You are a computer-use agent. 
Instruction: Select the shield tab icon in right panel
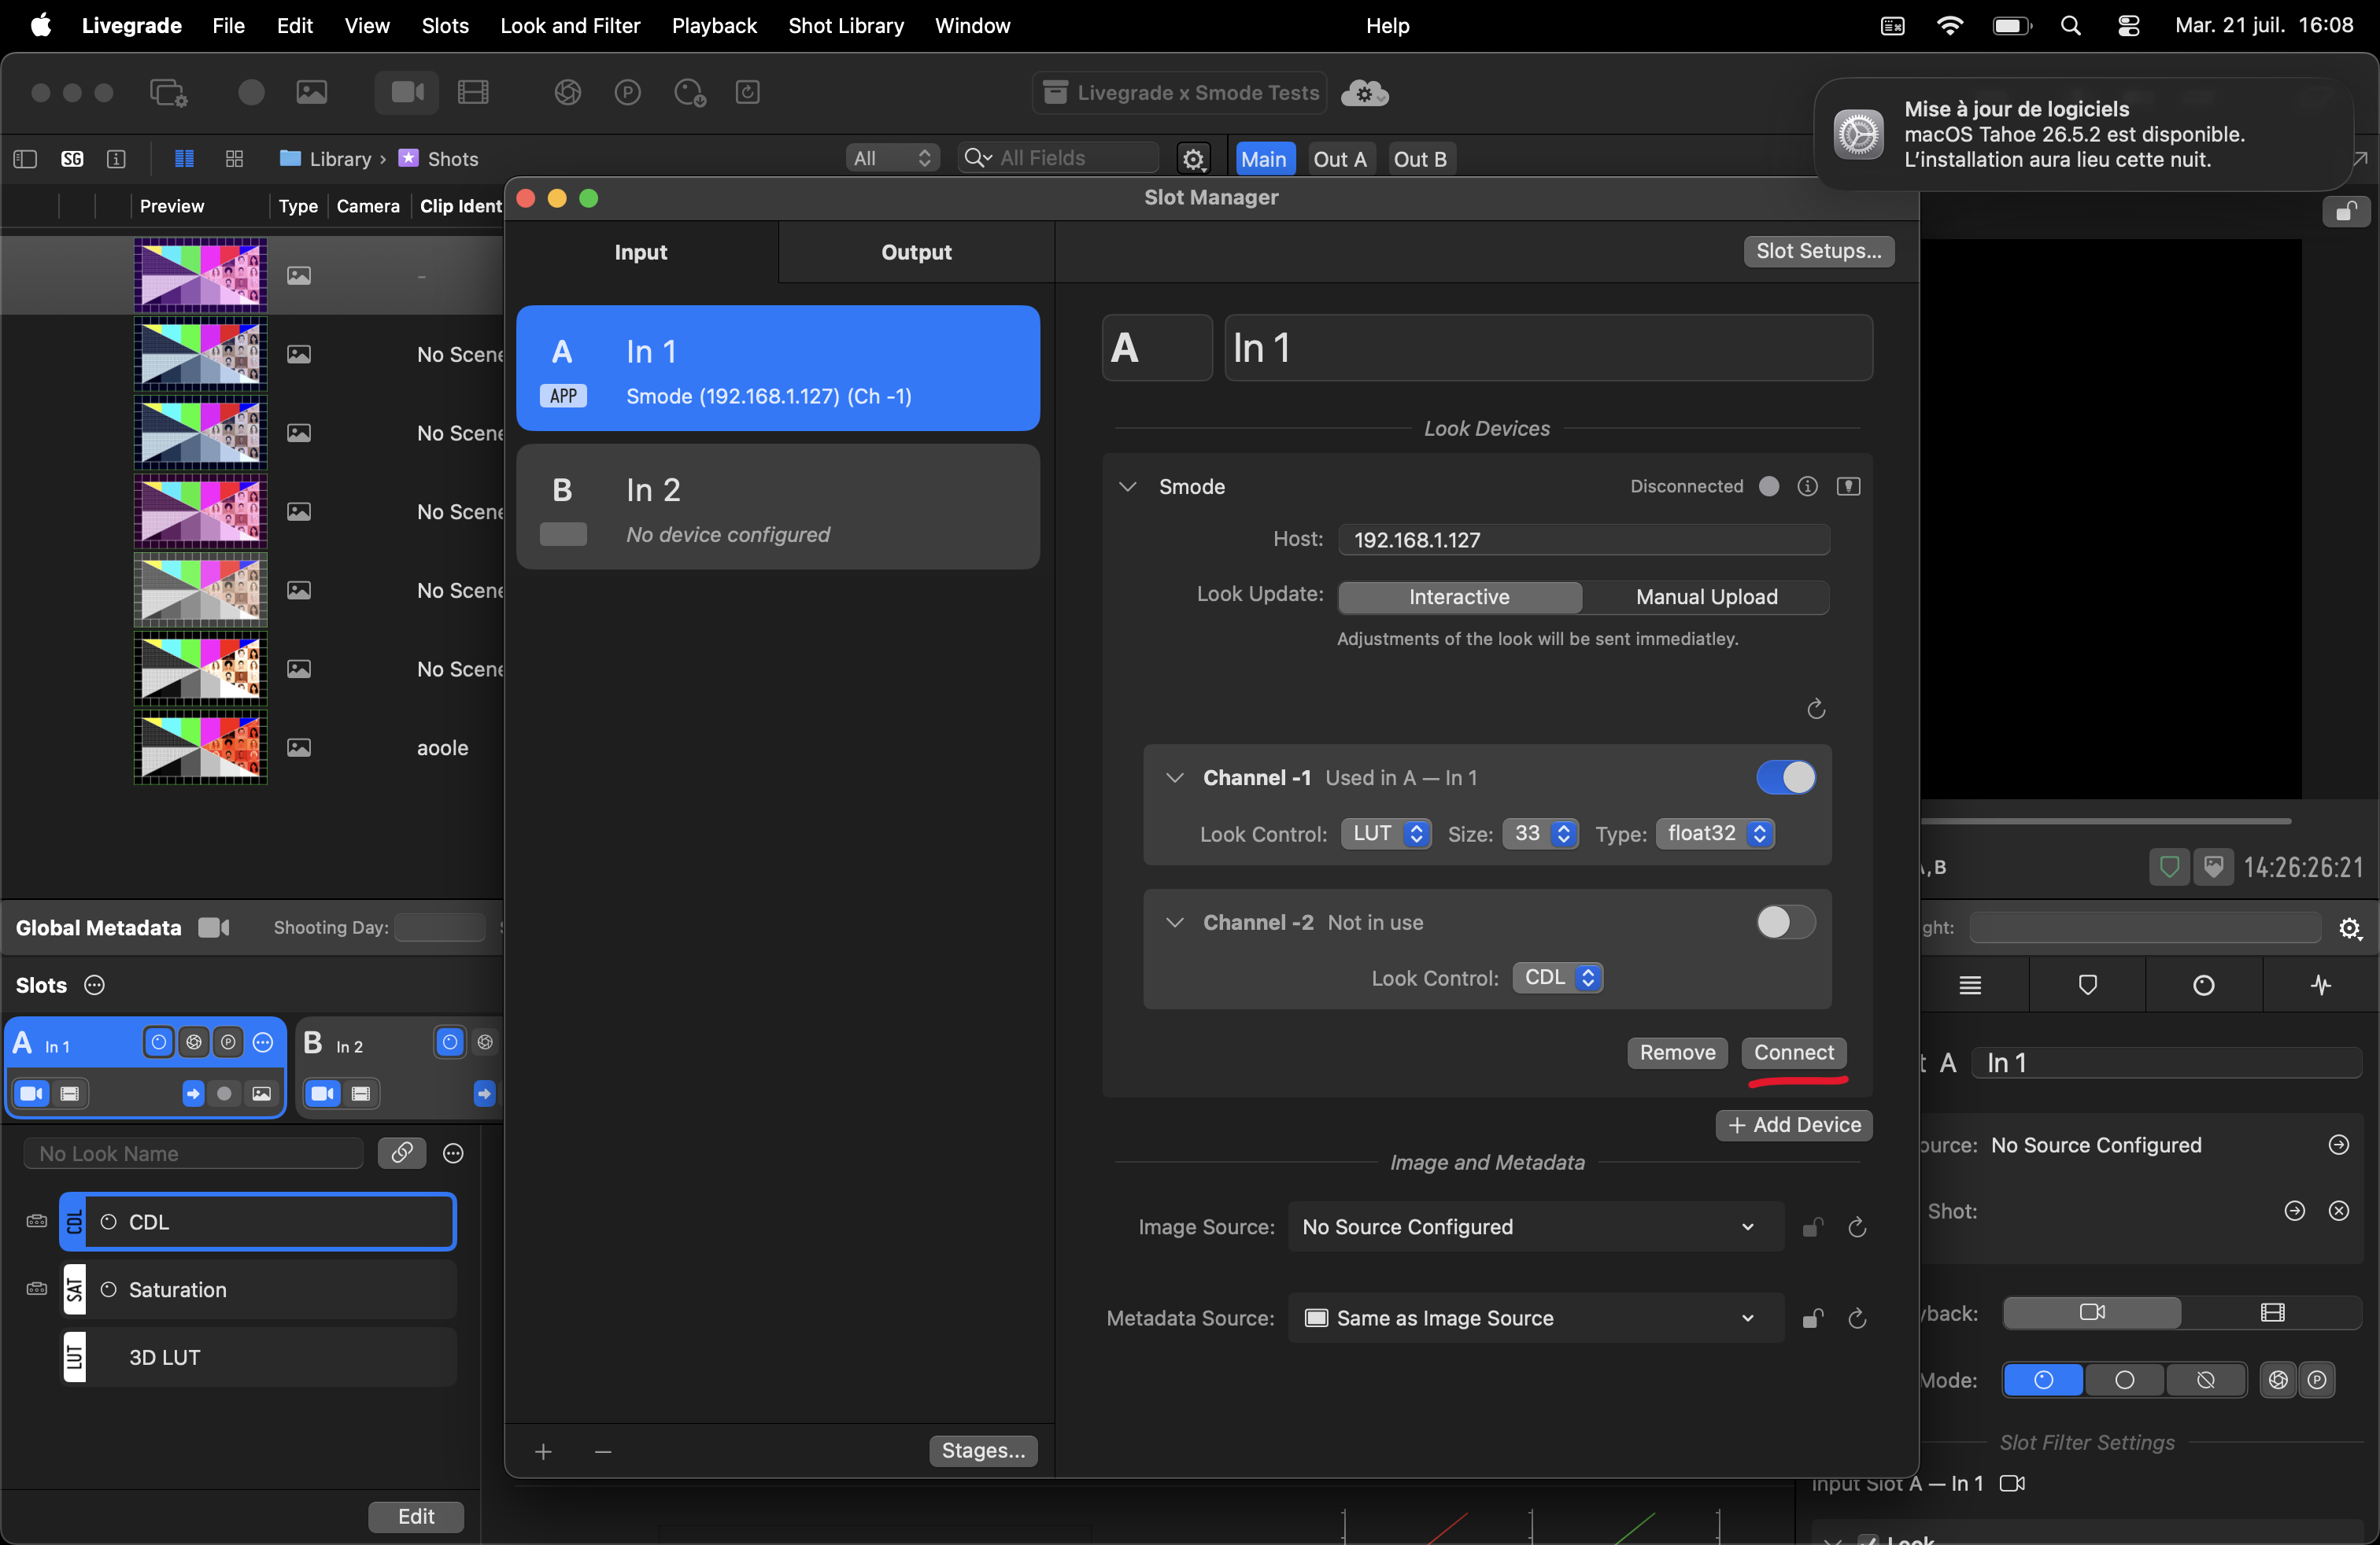point(2087,986)
